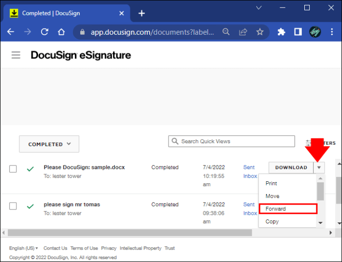342x262 pixels.
Task: Click horizontal scrollbar right arrow
Action: point(331,233)
